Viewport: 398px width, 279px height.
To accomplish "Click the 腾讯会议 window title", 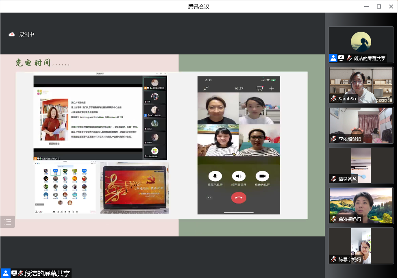I will (x=199, y=6).
